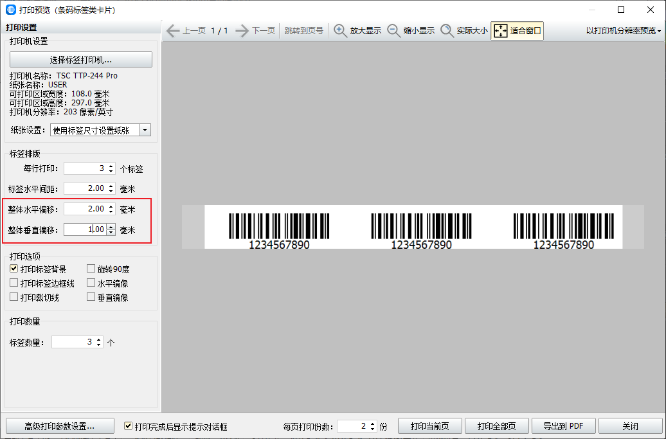Enable 打印裁切线 checkbox
Viewport: 666px width, 439px height.
14,297
